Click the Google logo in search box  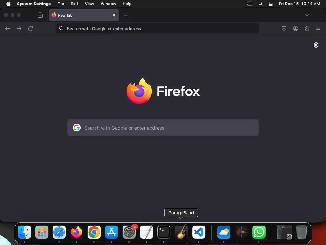76,128
